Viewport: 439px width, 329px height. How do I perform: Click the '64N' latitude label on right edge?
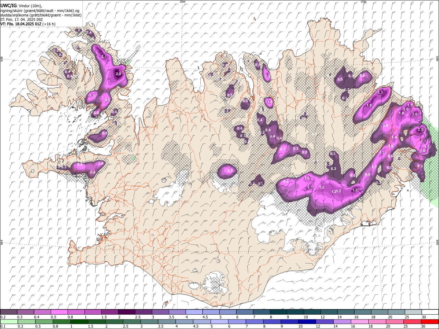pyautogui.click(x=437, y=242)
